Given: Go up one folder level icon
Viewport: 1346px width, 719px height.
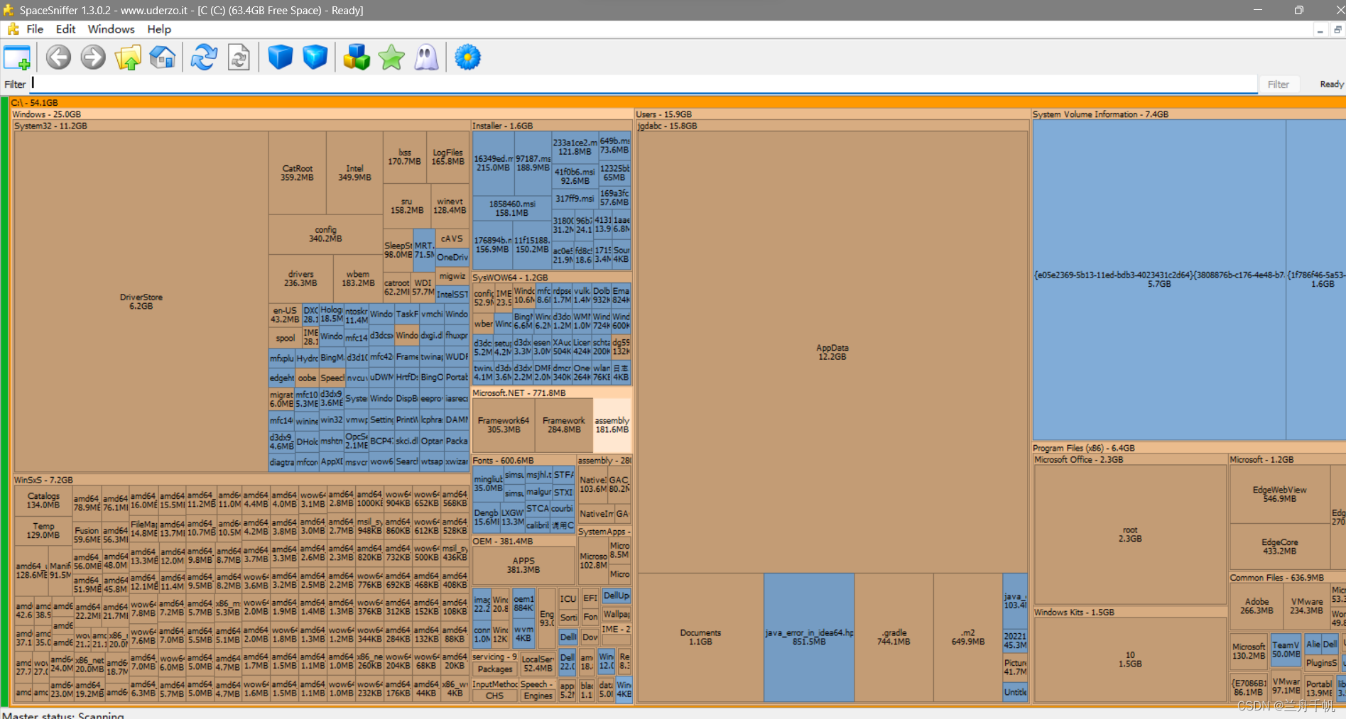Looking at the screenshot, I should [x=128, y=57].
